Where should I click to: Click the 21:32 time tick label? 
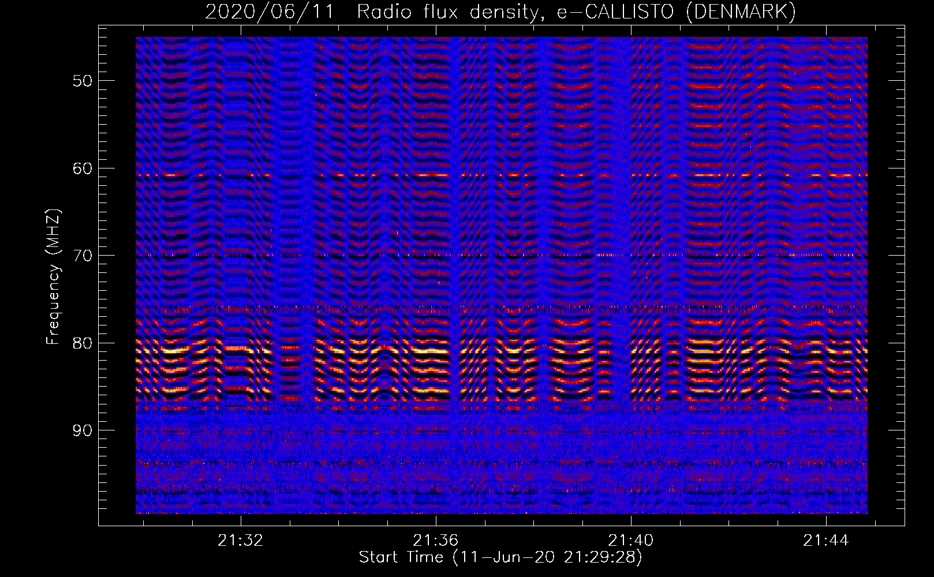tap(241, 540)
